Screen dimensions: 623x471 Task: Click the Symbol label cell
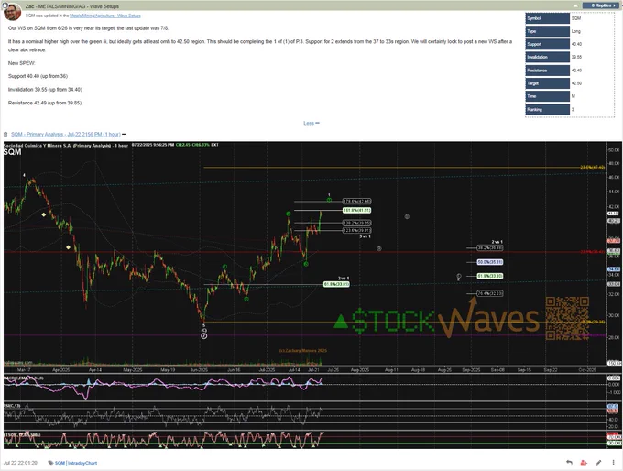(548, 18)
